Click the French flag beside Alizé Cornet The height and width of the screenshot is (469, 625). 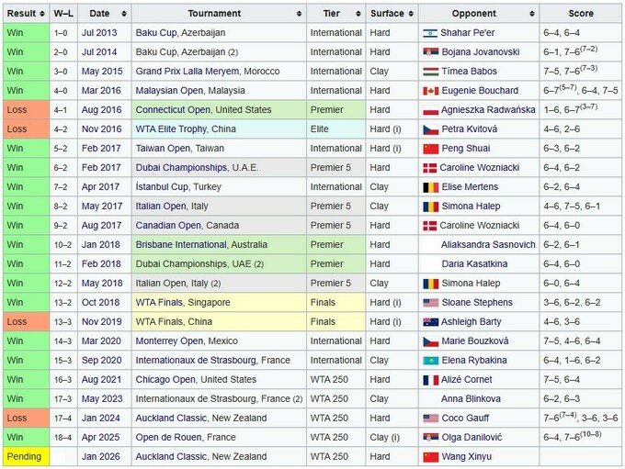pos(430,380)
